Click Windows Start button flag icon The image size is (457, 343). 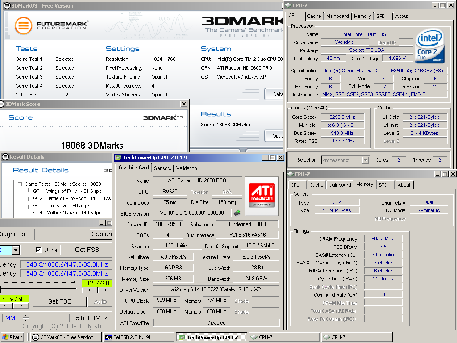(5, 337)
